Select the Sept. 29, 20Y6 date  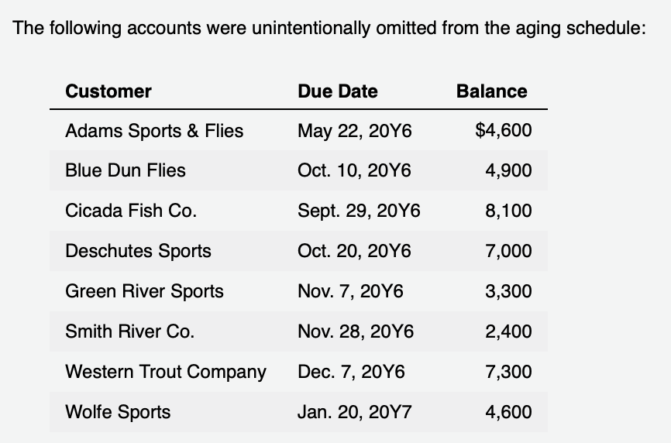point(359,211)
